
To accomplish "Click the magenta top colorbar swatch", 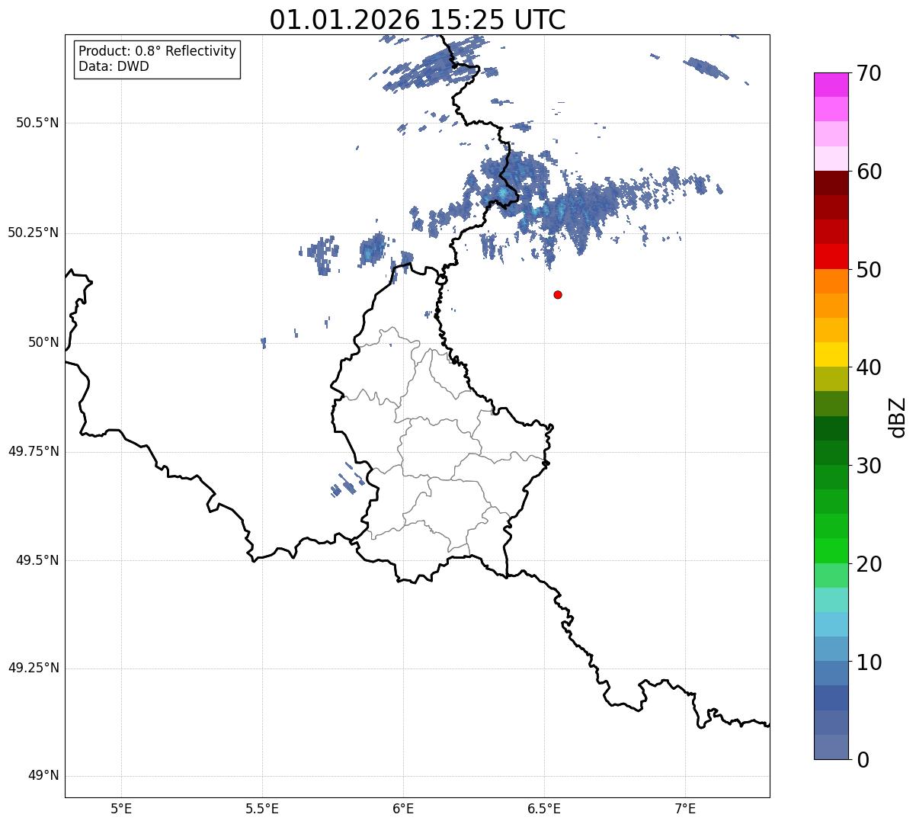I will point(831,85).
